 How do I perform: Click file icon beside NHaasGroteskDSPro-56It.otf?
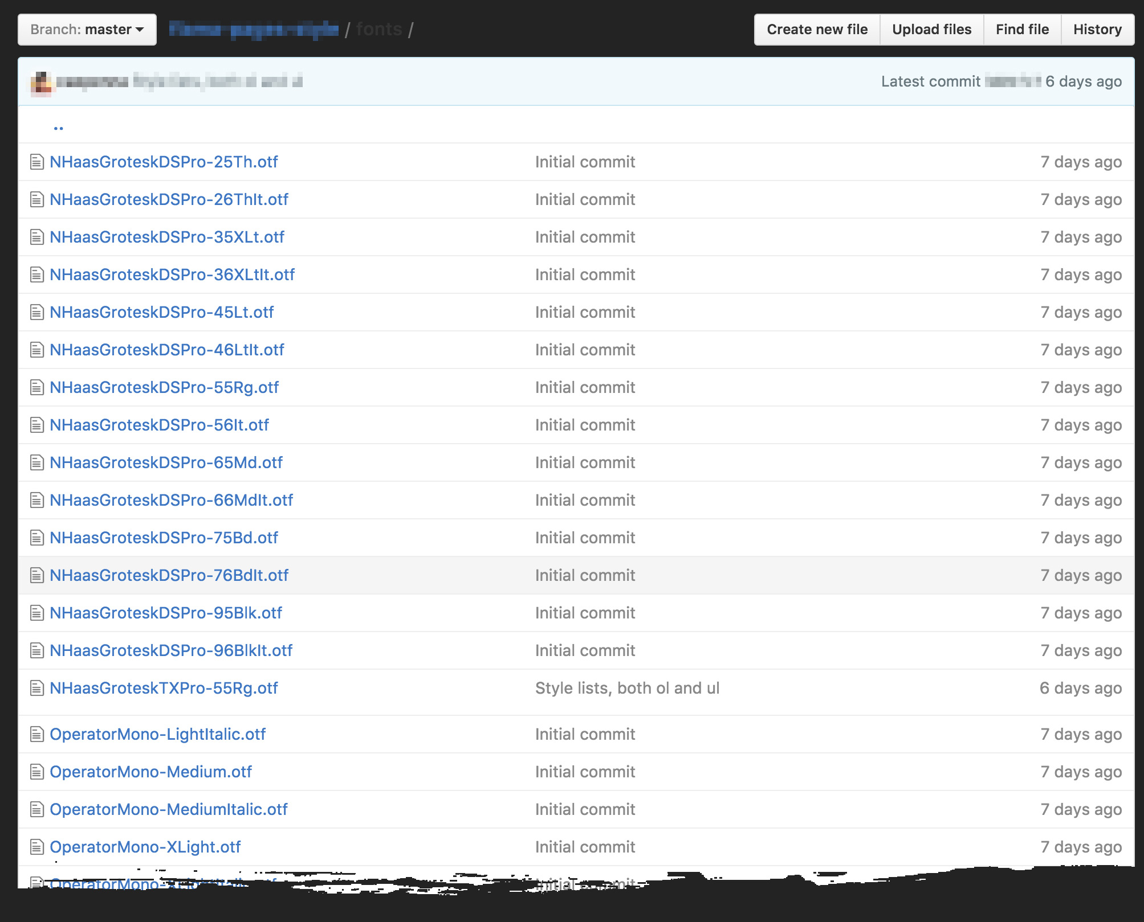coord(37,425)
